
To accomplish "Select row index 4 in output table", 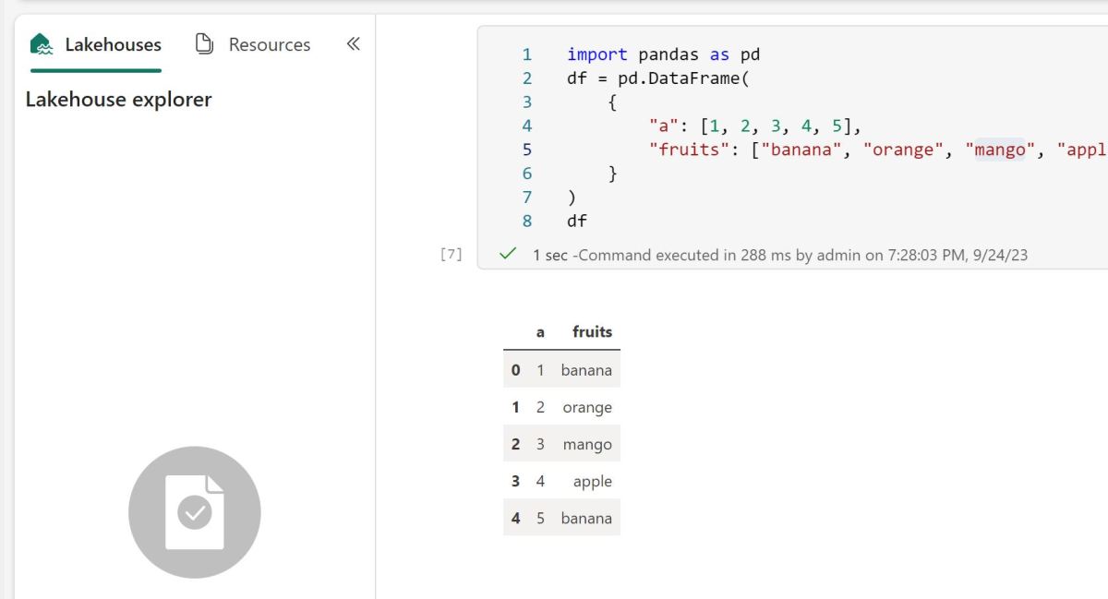I will point(515,518).
